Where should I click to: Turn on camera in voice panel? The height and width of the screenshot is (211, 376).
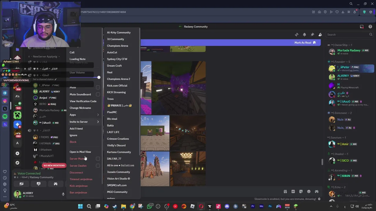click(x=21, y=184)
